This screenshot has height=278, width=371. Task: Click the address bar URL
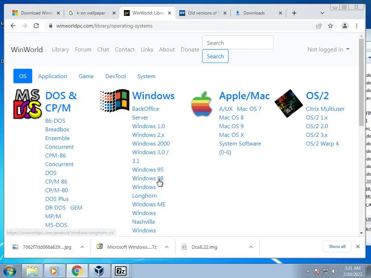(x=104, y=26)
